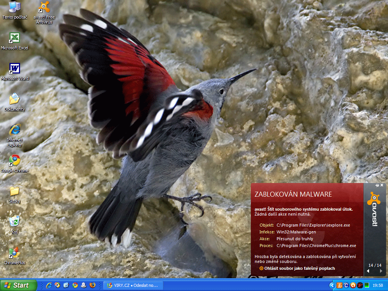
Task: Switch to VIRY.CZ taskbar window
Action: pyautogui.click(x=133, y=285)
